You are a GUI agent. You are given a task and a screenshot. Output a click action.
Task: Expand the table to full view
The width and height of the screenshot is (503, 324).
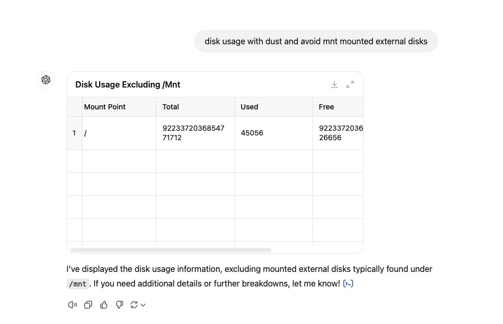tap(350, 84)
